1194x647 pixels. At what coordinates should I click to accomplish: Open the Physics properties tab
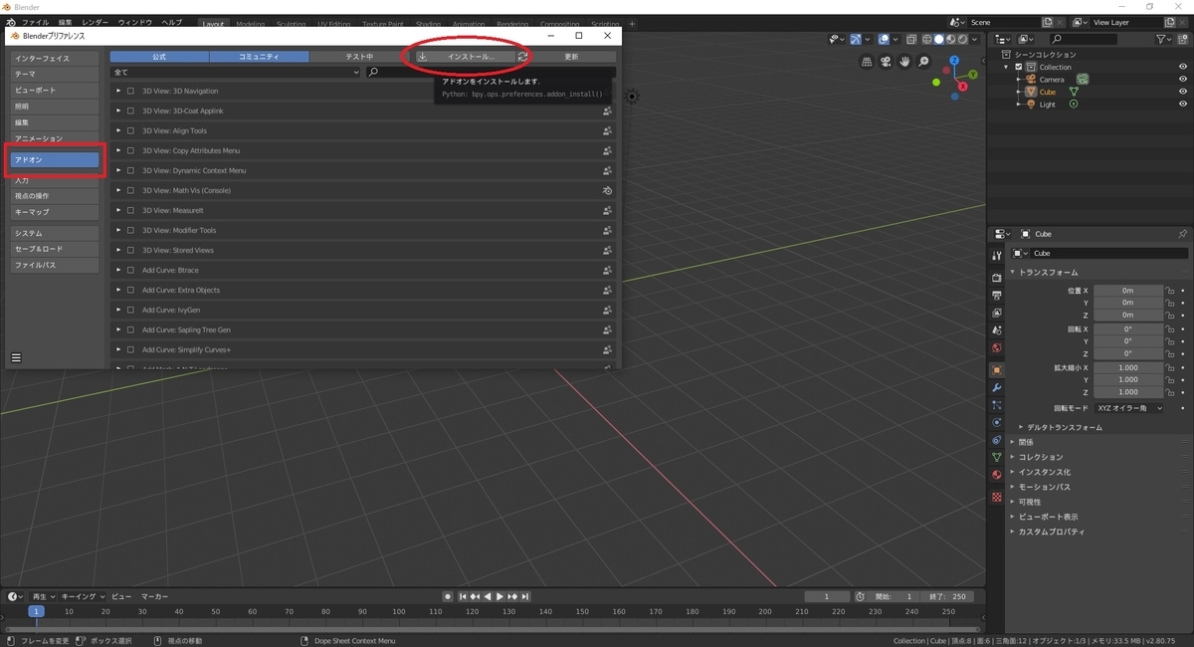click(x=996, y=422)
